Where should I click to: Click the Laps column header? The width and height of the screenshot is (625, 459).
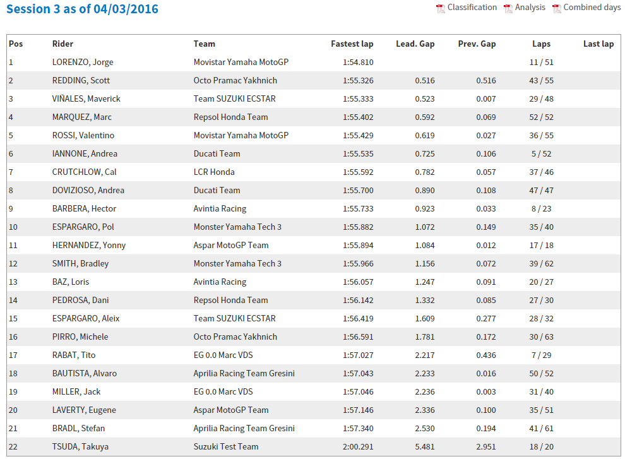[541, 44]
